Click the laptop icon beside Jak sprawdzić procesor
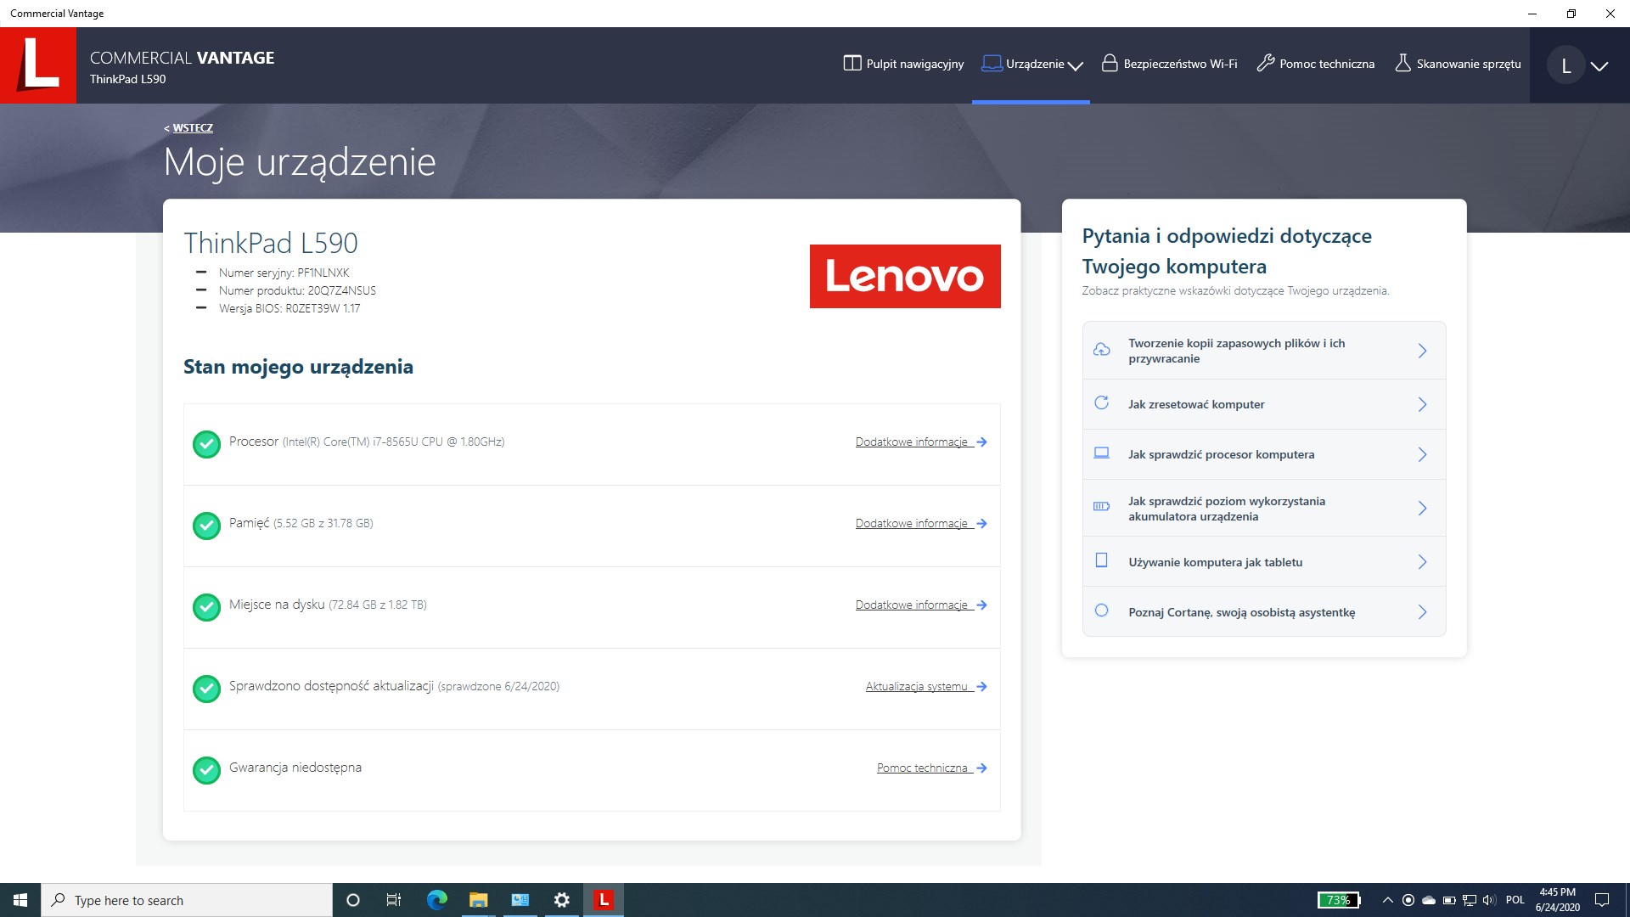 pos(1101,453)
